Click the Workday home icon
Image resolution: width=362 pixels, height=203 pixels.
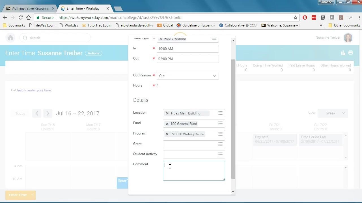click(x=10, y=38)
